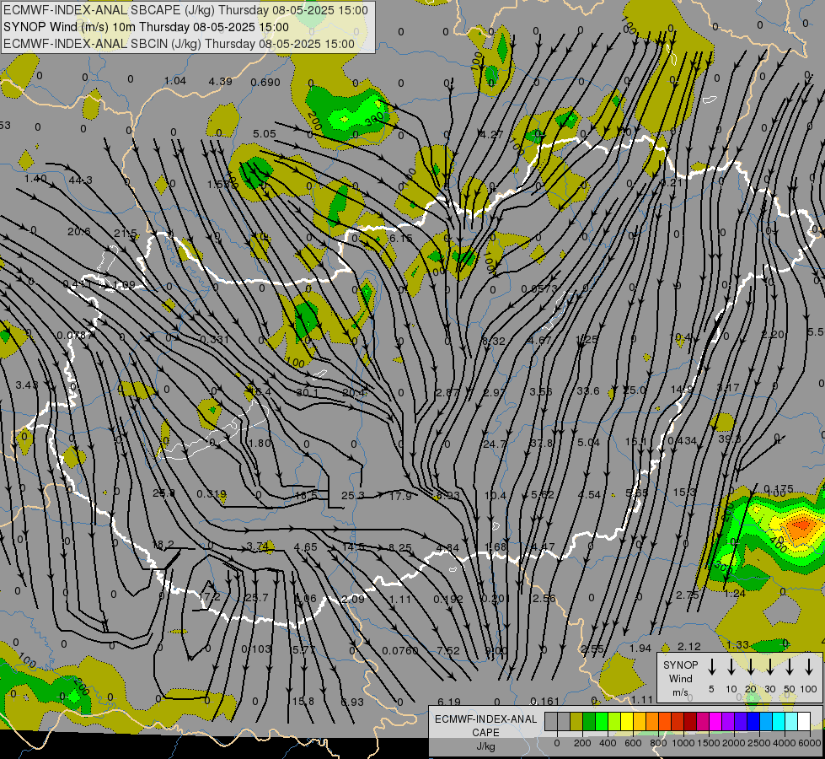
Task: Click the SYNOP Wind 10m title line
Action: pyautogui.click(x=146, y=27)
